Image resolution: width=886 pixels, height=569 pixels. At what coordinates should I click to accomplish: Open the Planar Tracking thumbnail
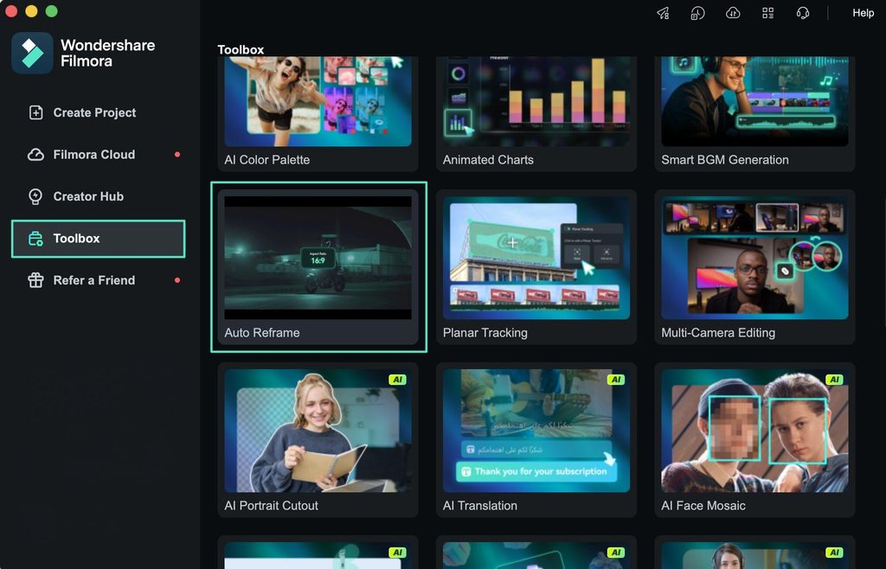[x=536, y=258]
